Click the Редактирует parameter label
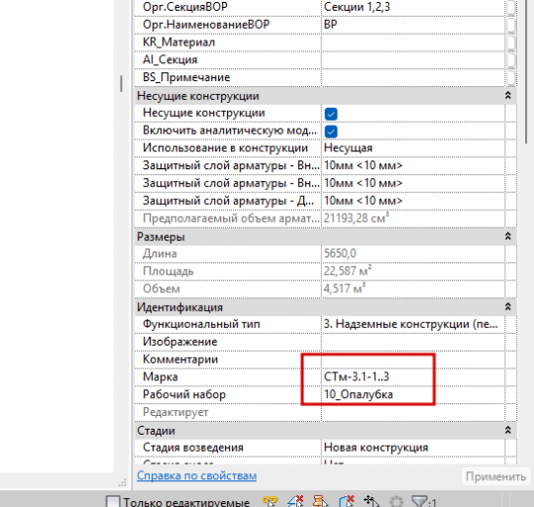 click(x=175, y=412)
